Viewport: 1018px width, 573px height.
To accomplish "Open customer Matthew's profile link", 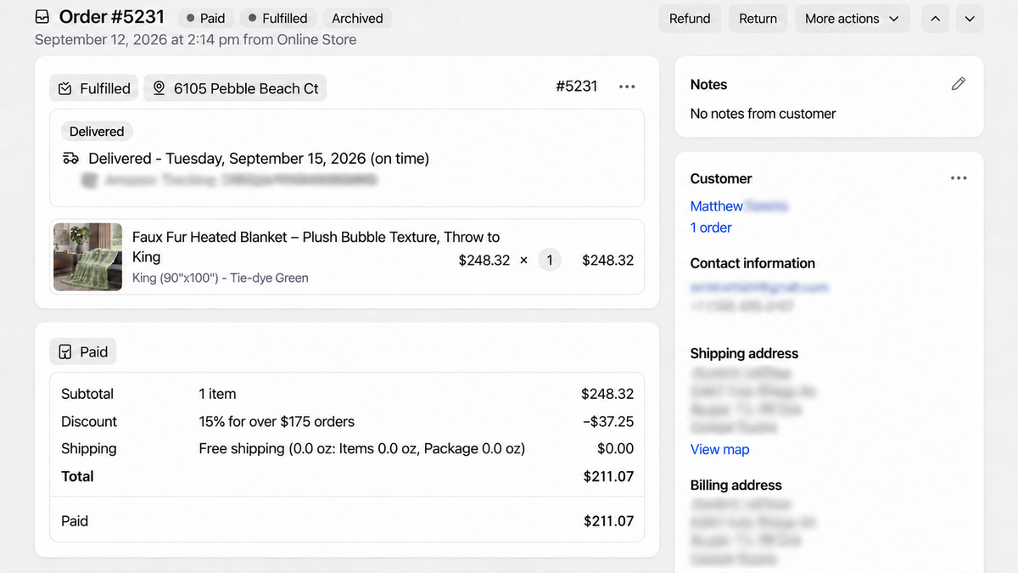I will coord(717,206).
